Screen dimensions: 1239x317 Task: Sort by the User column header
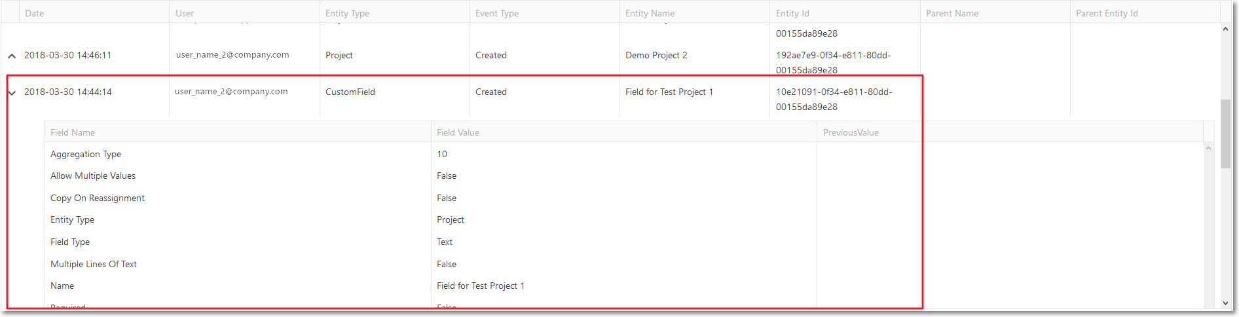point(185,13)
